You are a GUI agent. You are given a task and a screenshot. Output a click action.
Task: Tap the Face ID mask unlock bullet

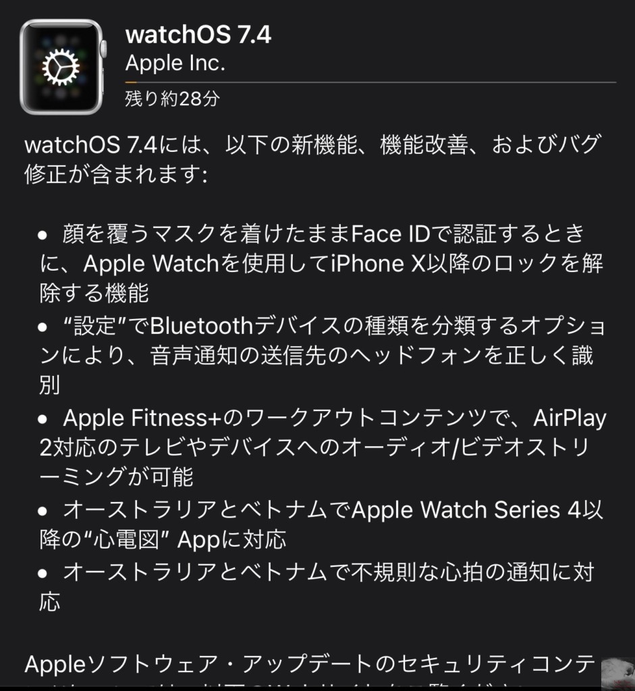pos(322,263)
